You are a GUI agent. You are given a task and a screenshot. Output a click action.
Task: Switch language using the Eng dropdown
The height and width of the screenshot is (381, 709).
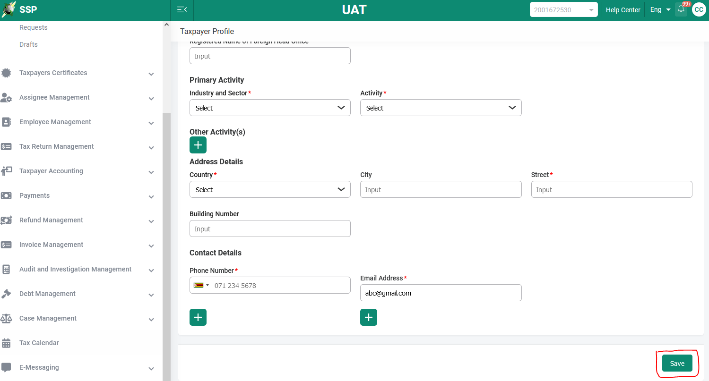660,9
